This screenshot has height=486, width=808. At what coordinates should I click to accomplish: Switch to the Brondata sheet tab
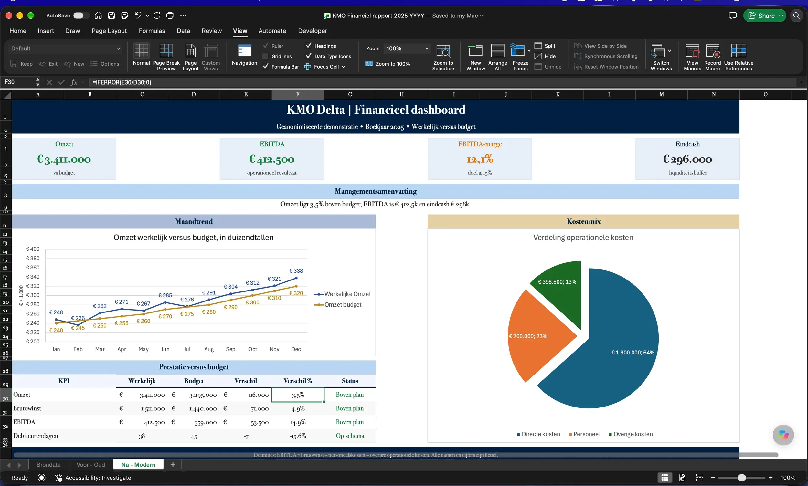pos(48,465)
